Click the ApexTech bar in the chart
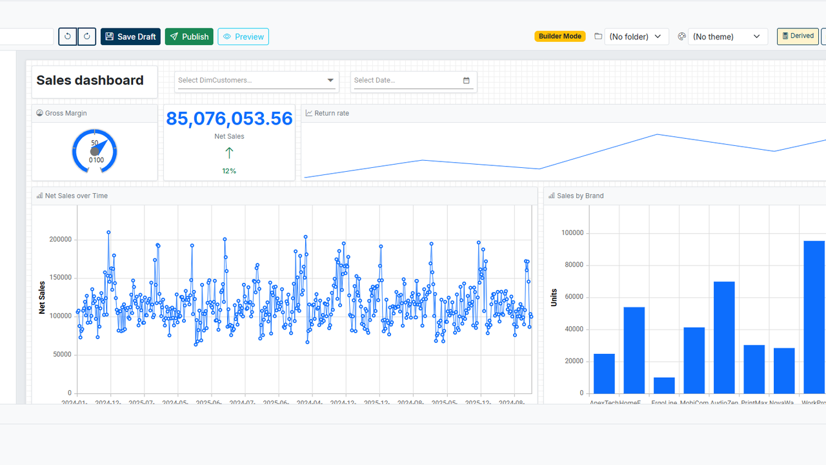 (x=604, y=373)
